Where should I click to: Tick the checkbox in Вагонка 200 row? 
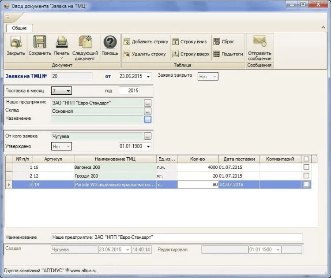(306, 167)
